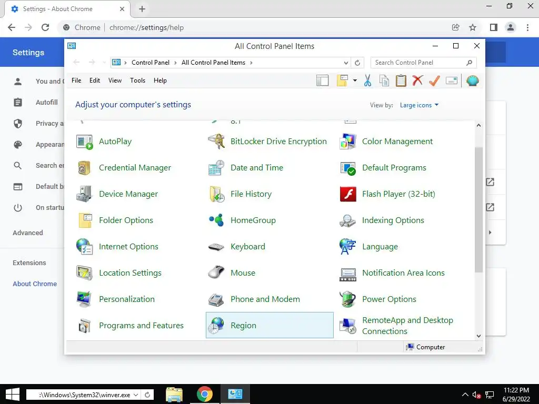
Task: Open the Power Options battery icon
Action: pos(347,299)
